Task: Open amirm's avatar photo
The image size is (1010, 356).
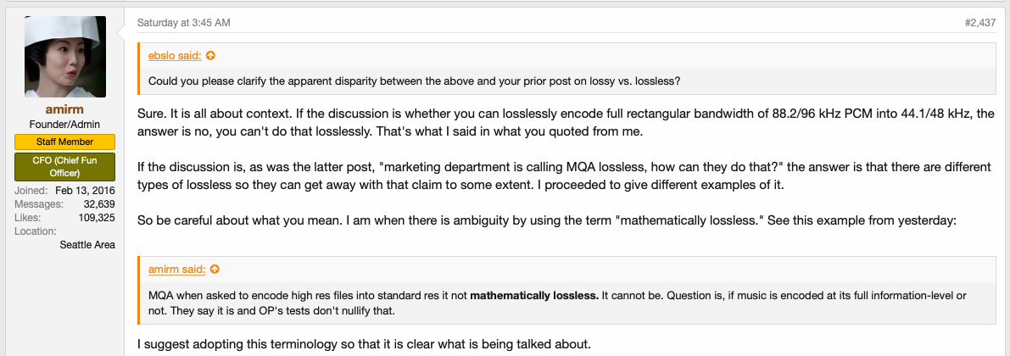Action: [65, 57]
